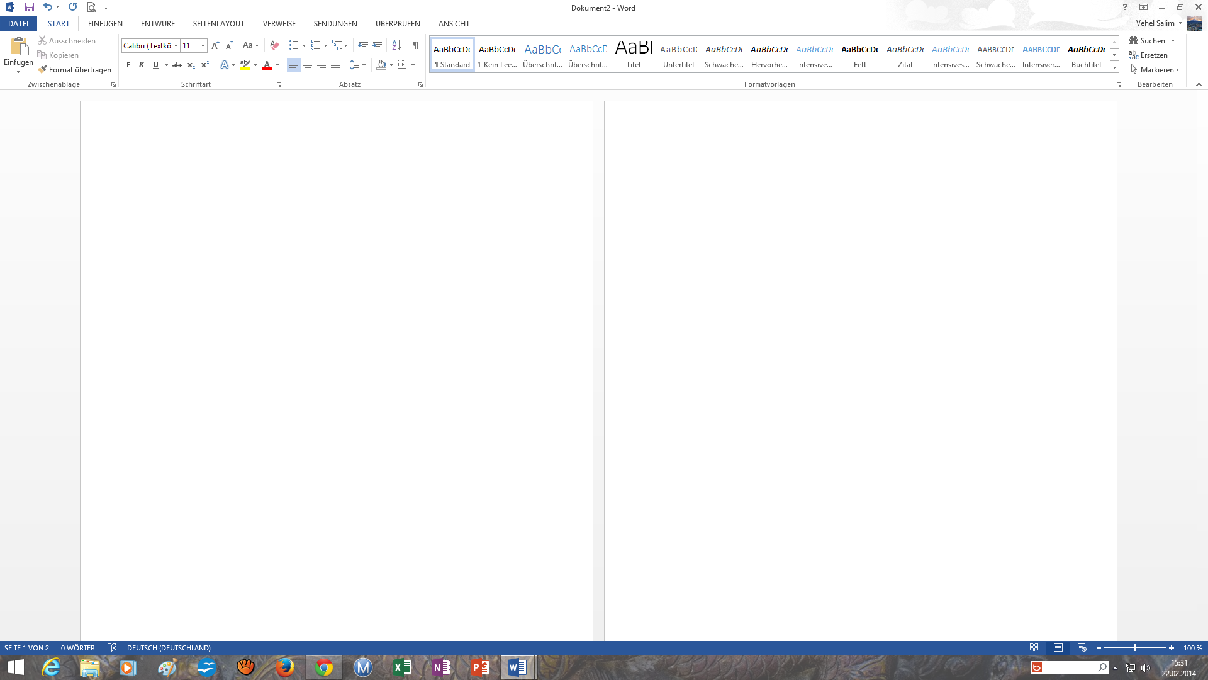Toggle paragraph marks display (¶)
Screen dimensions: 1208x680
(415, 45)
